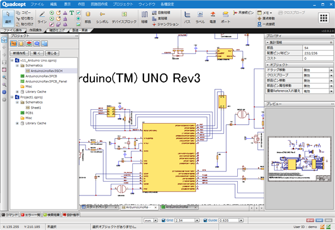Expand Library Cache under v11_Arduino Uno

(17, 92)
